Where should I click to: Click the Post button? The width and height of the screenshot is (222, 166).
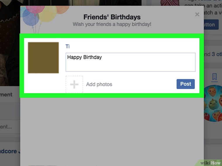[x=185, y=84]
